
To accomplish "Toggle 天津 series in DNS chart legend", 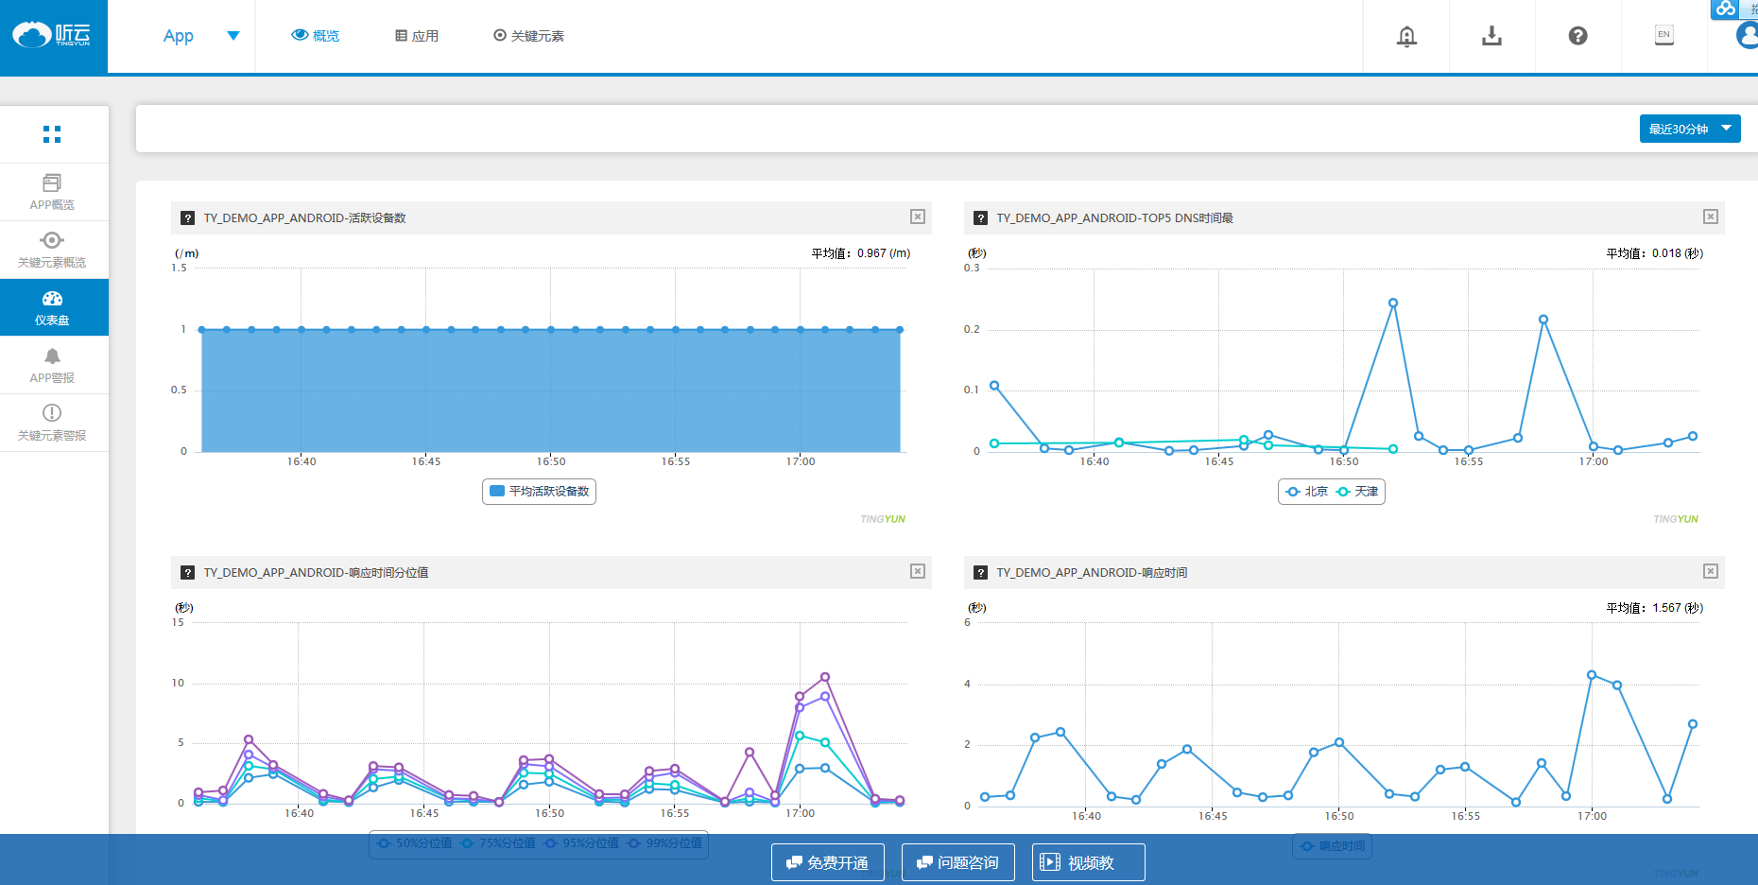I will pyautogui.click(x=1357, y=492).
